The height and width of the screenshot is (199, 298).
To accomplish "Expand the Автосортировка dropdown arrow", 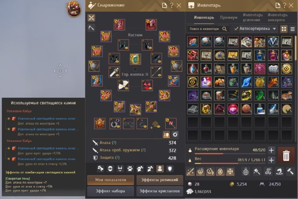I will (274, 29).
